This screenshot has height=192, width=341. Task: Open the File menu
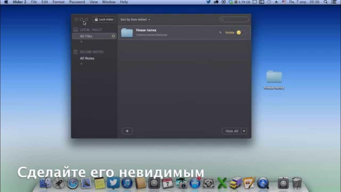pos(34,2)
